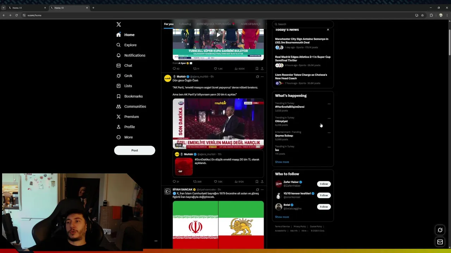Open the DİRENİŞÇİ GÜL TOPLULUĞU tab
451x253 pixels.
pyautogui.click(x=215, y=24)
